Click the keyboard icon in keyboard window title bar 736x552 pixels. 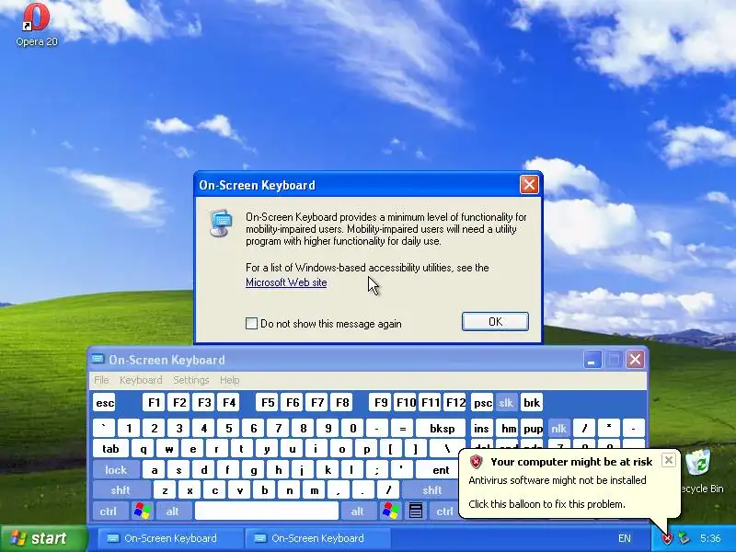[x=98, y=360]
